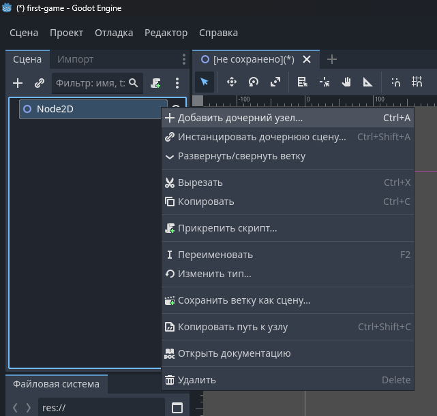Activate the Move Mode tool
The image size is (437, 416).
point(232,82)
